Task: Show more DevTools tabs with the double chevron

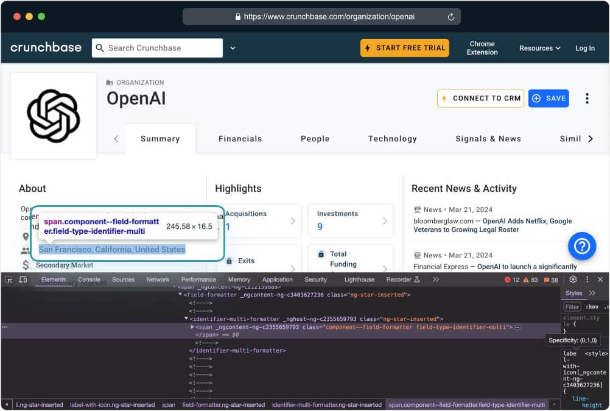Action: click(436, 279)
